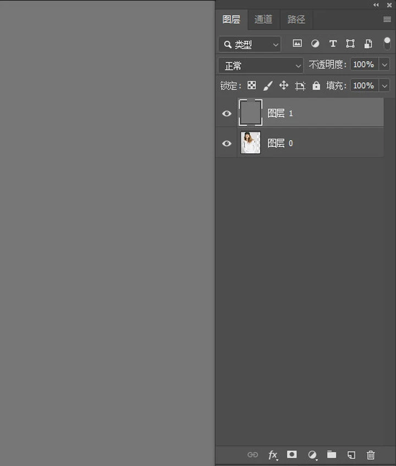Switch to the 通道 tab

(x=263, y=20)
